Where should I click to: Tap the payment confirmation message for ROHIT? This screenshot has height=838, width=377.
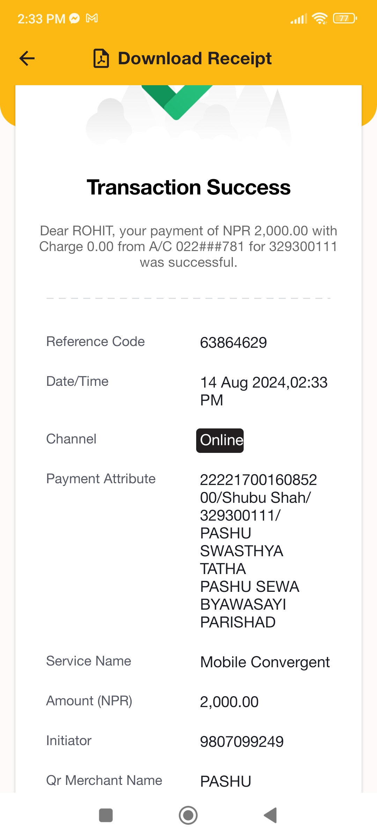click(188, 247)
